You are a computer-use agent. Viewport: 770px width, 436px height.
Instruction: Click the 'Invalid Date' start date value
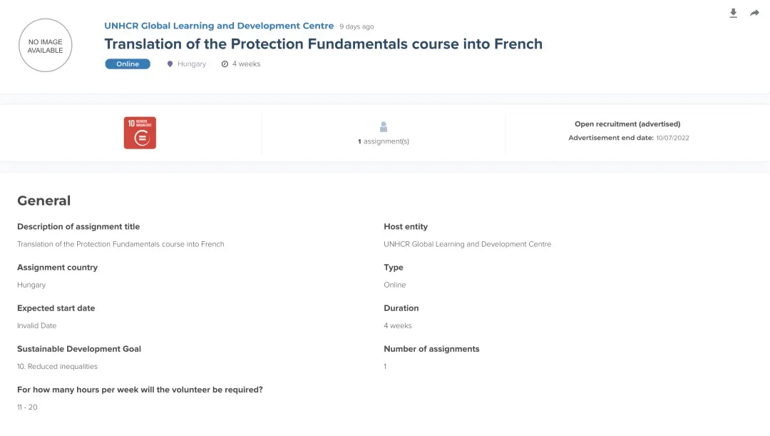pos(36,325)
